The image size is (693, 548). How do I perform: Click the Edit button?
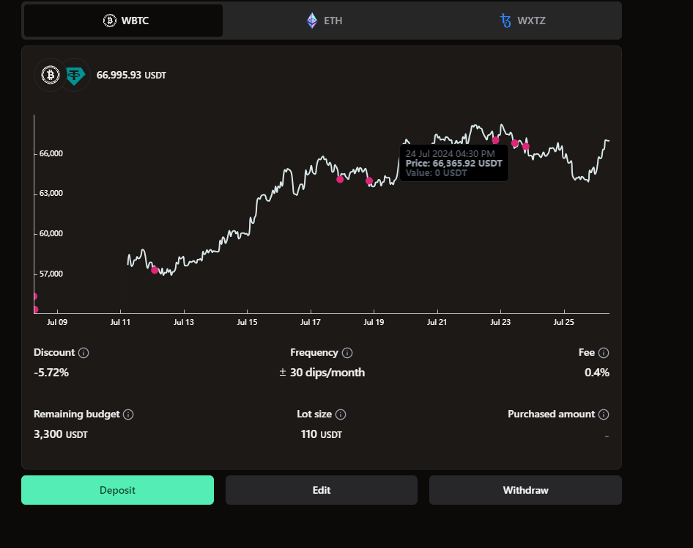coord(322,490)
